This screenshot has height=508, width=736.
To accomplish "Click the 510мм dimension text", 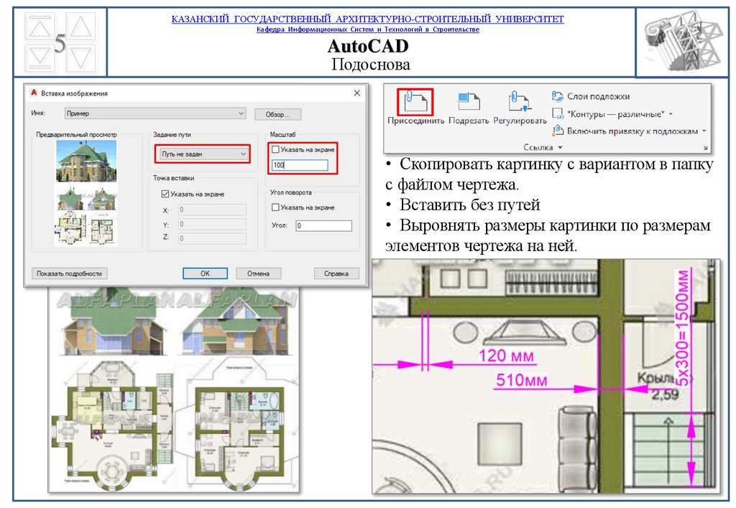I will pos(522,380).
